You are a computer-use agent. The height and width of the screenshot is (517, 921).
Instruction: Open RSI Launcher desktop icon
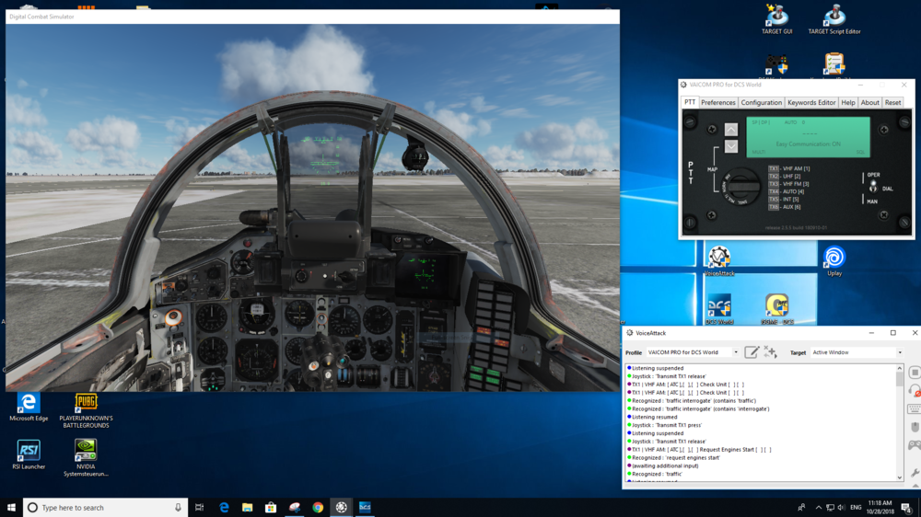click(29, 454)
